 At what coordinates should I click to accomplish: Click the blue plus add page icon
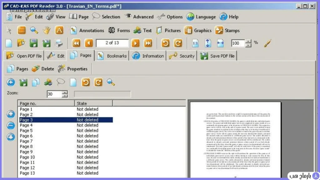[x=11, y=82]
